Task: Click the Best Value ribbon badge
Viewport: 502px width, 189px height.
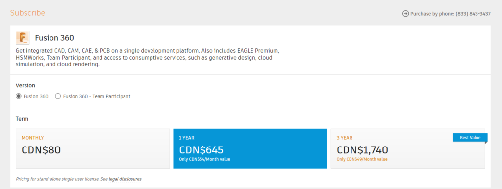Action: tap(470, 138)
